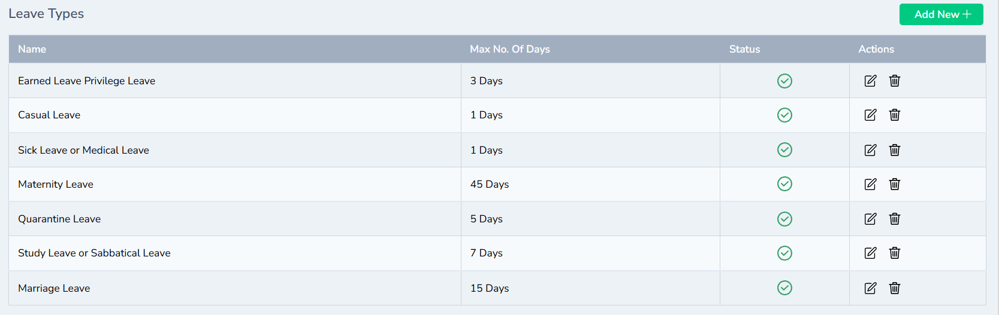The image size is (999, 315).
Task: Toggle status of Earned Leave Privilege Leave
Action: [x=784, y=81]
